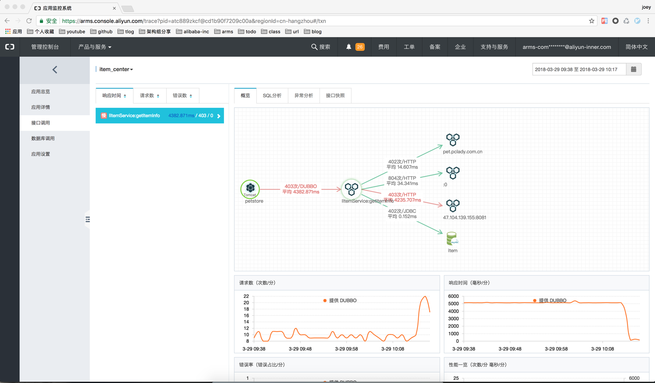Sort by 响应时间 tab

[114, 96]
